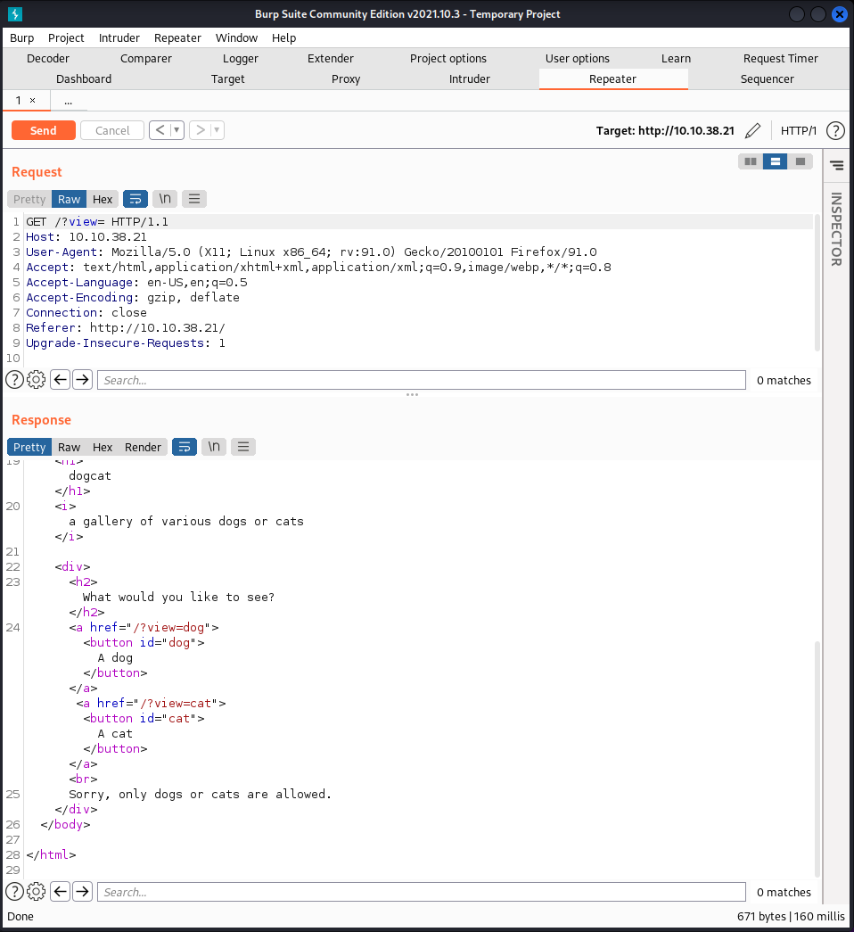The width and height of the screenshot is (854, 932).
Task: Go to next match in Request search
Action: point(83,379)
